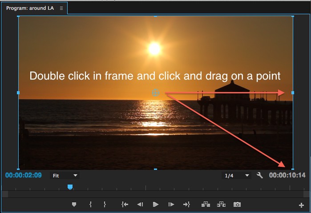Click the anchor point crosshair in frame
Image resolution: width=311 pixels, height=213 pixels.
(x=155, y=92)
